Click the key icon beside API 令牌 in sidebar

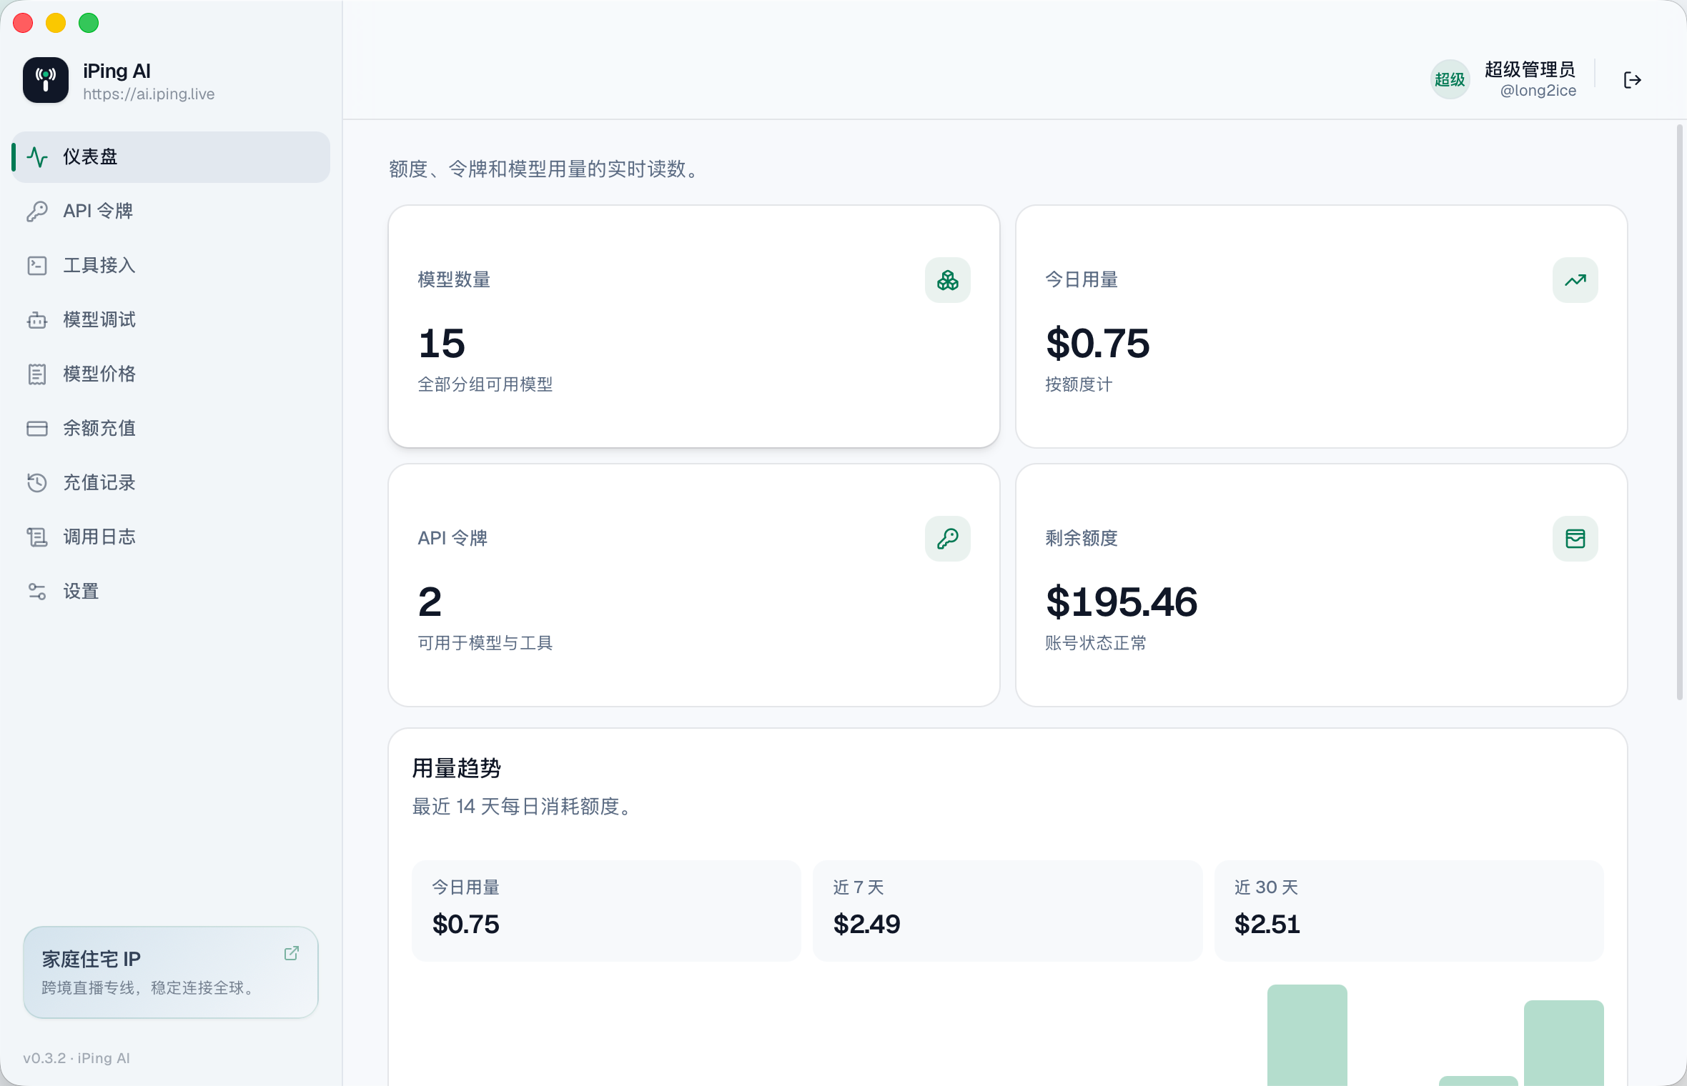tap(37, 211)
